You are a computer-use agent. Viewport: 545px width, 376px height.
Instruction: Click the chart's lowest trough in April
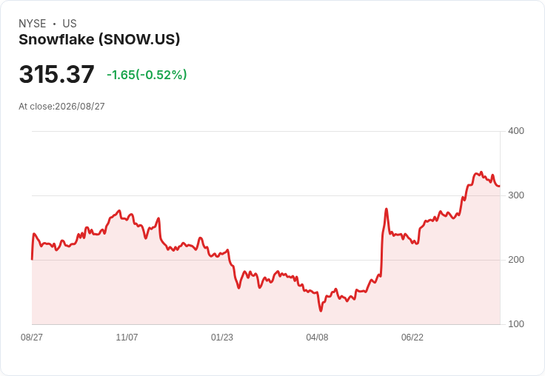[321, 311]
